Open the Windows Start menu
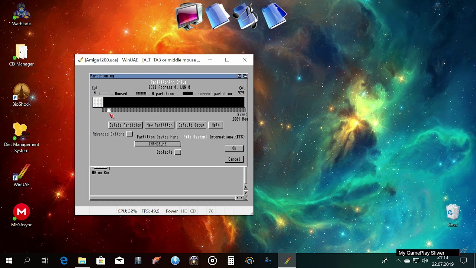Viewport: 476px width, 268px height. [9, 261]
